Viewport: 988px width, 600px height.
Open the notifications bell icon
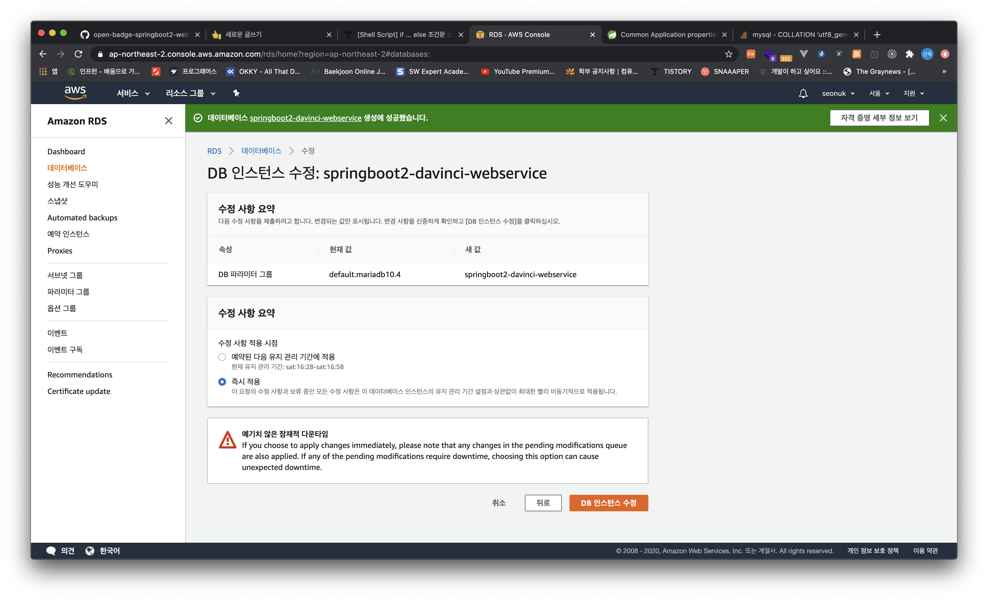click(803, 93)
